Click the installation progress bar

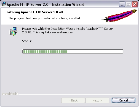click(73, 52)
